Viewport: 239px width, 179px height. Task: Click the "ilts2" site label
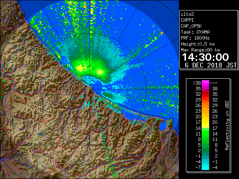tap(187, 14)
